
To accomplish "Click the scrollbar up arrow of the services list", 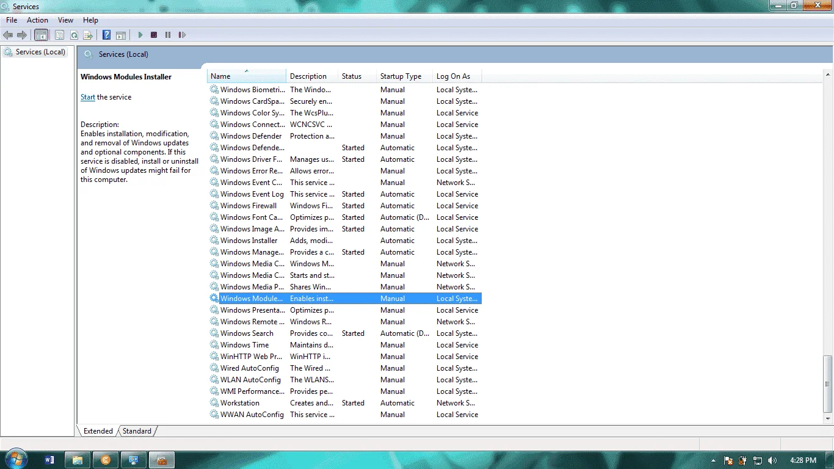I will point(829,73).
